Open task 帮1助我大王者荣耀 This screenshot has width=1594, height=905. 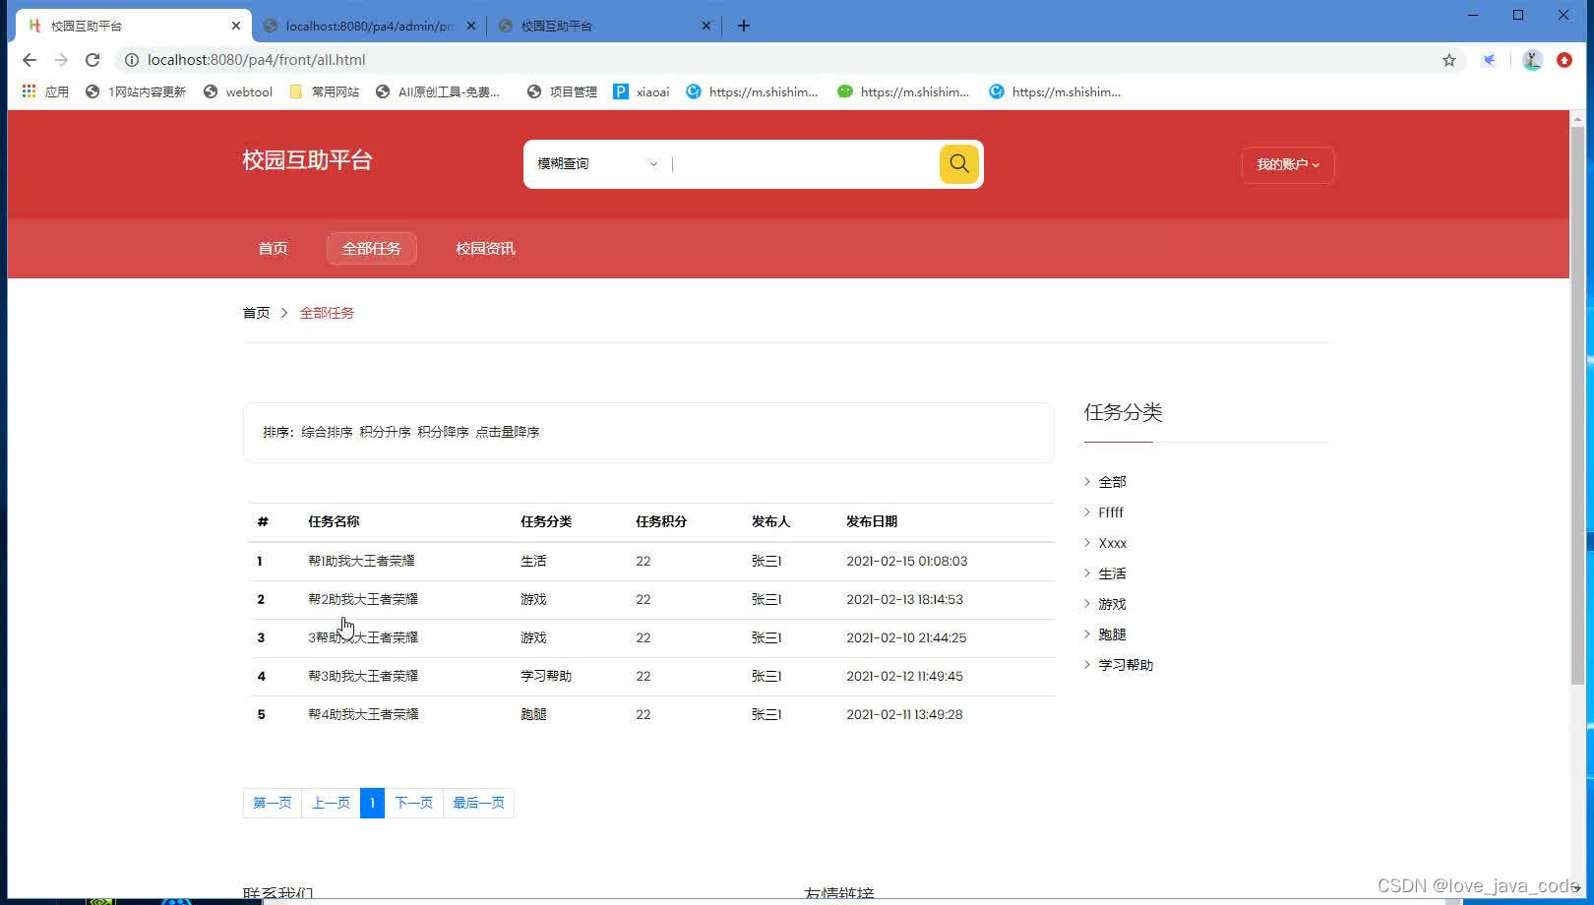tap(361, 561)
